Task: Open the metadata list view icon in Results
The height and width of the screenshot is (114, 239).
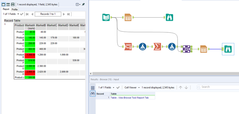Action: pos(93,88)
